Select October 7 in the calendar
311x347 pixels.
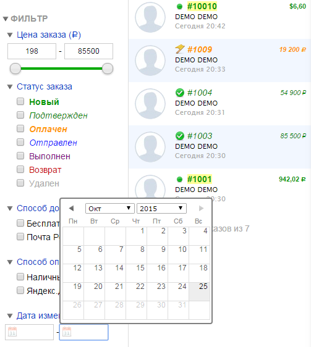(115, 254)
